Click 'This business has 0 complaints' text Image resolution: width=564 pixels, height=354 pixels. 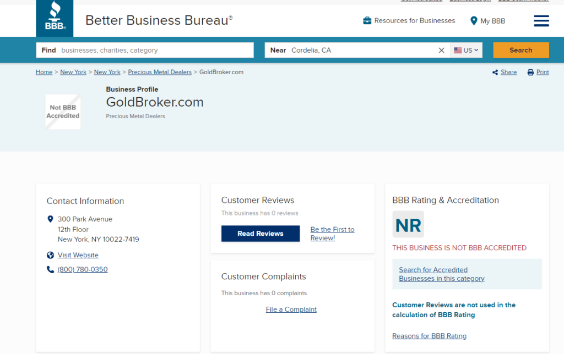click(x=264, y=293)
